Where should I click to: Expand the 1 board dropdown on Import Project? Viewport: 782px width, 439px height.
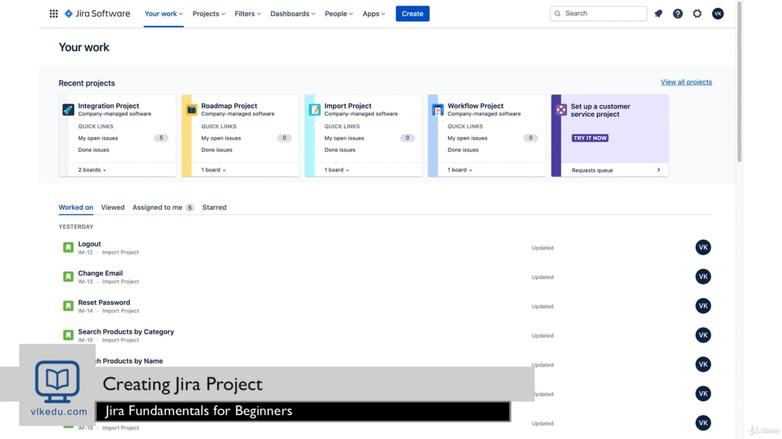[x=337, y=170]
